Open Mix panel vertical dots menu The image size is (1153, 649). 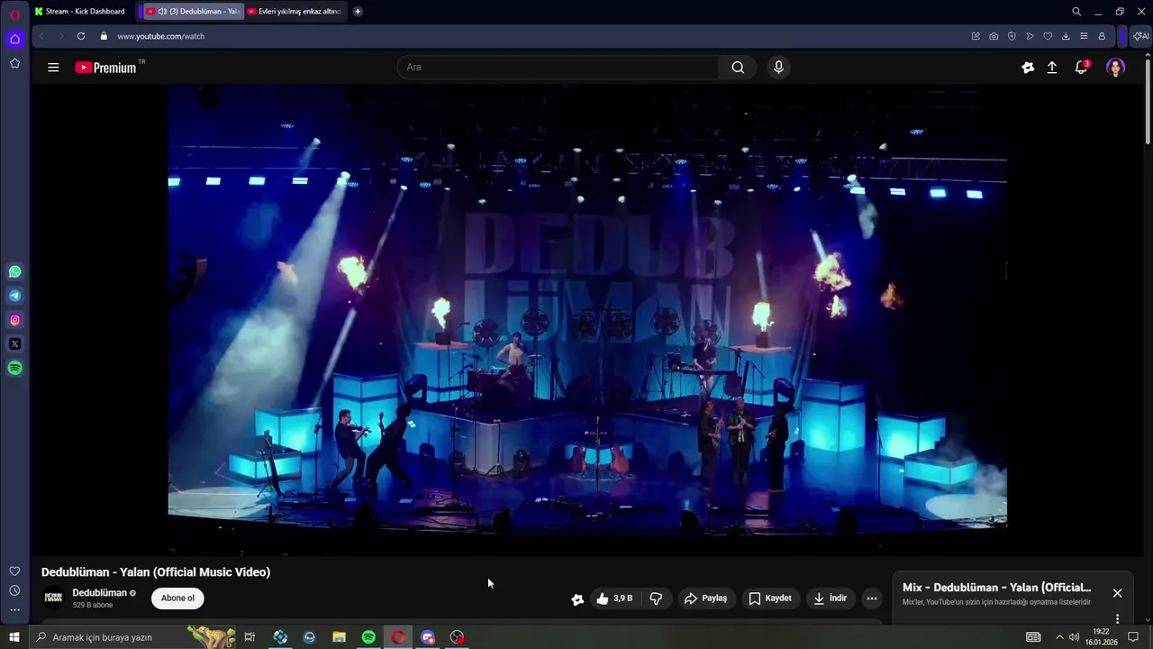pos(1117,618)
